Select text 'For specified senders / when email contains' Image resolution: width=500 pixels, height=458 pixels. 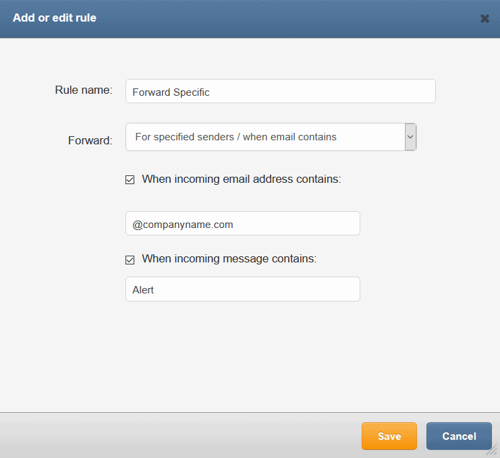point(235,137)
